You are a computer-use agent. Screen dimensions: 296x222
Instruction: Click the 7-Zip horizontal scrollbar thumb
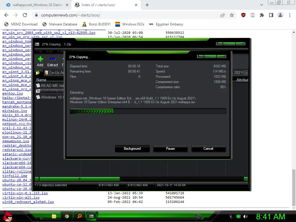click(x=79, y=179)
